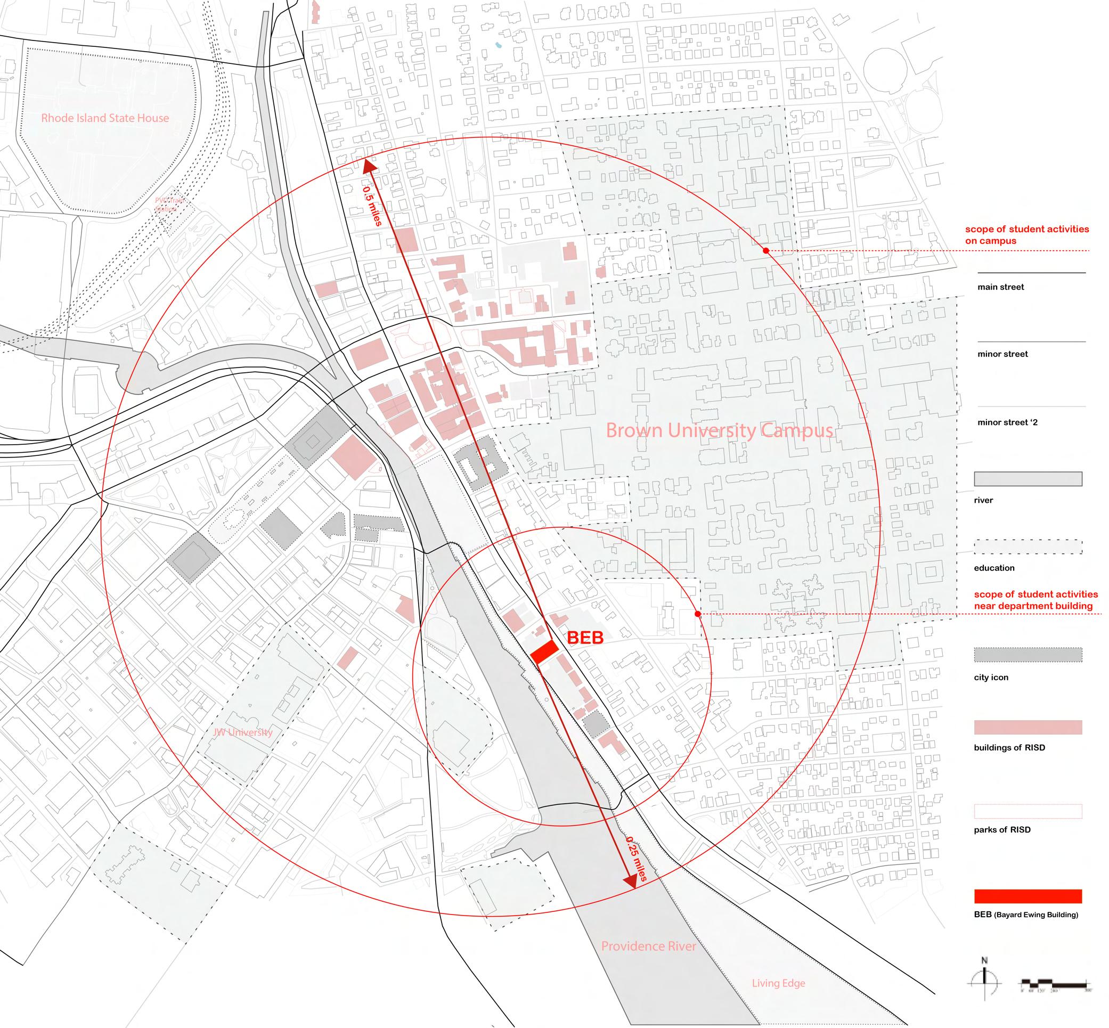Click the main street legend line
The image size is (1109, 1028).
(1031, 273)
